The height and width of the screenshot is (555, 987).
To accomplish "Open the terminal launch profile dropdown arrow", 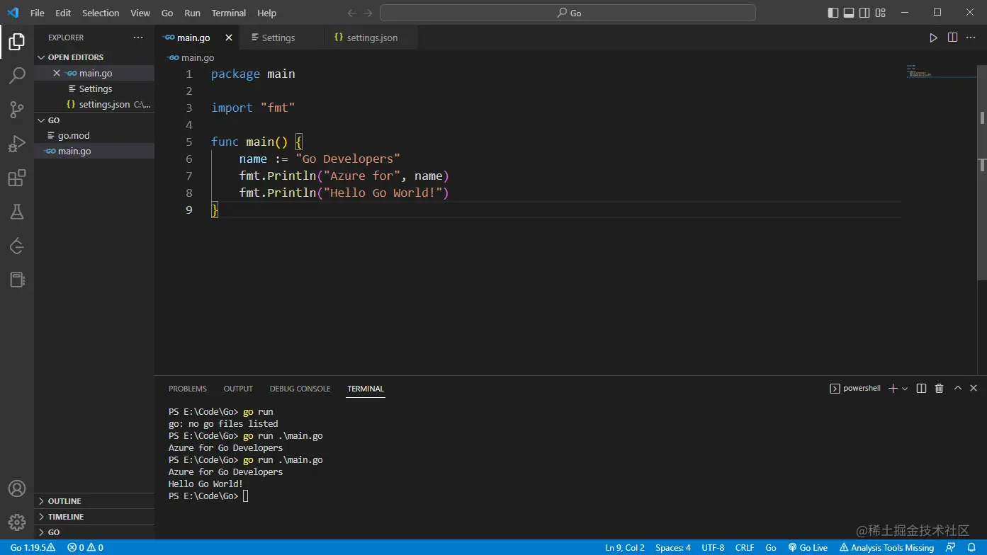I will [905, 389].
